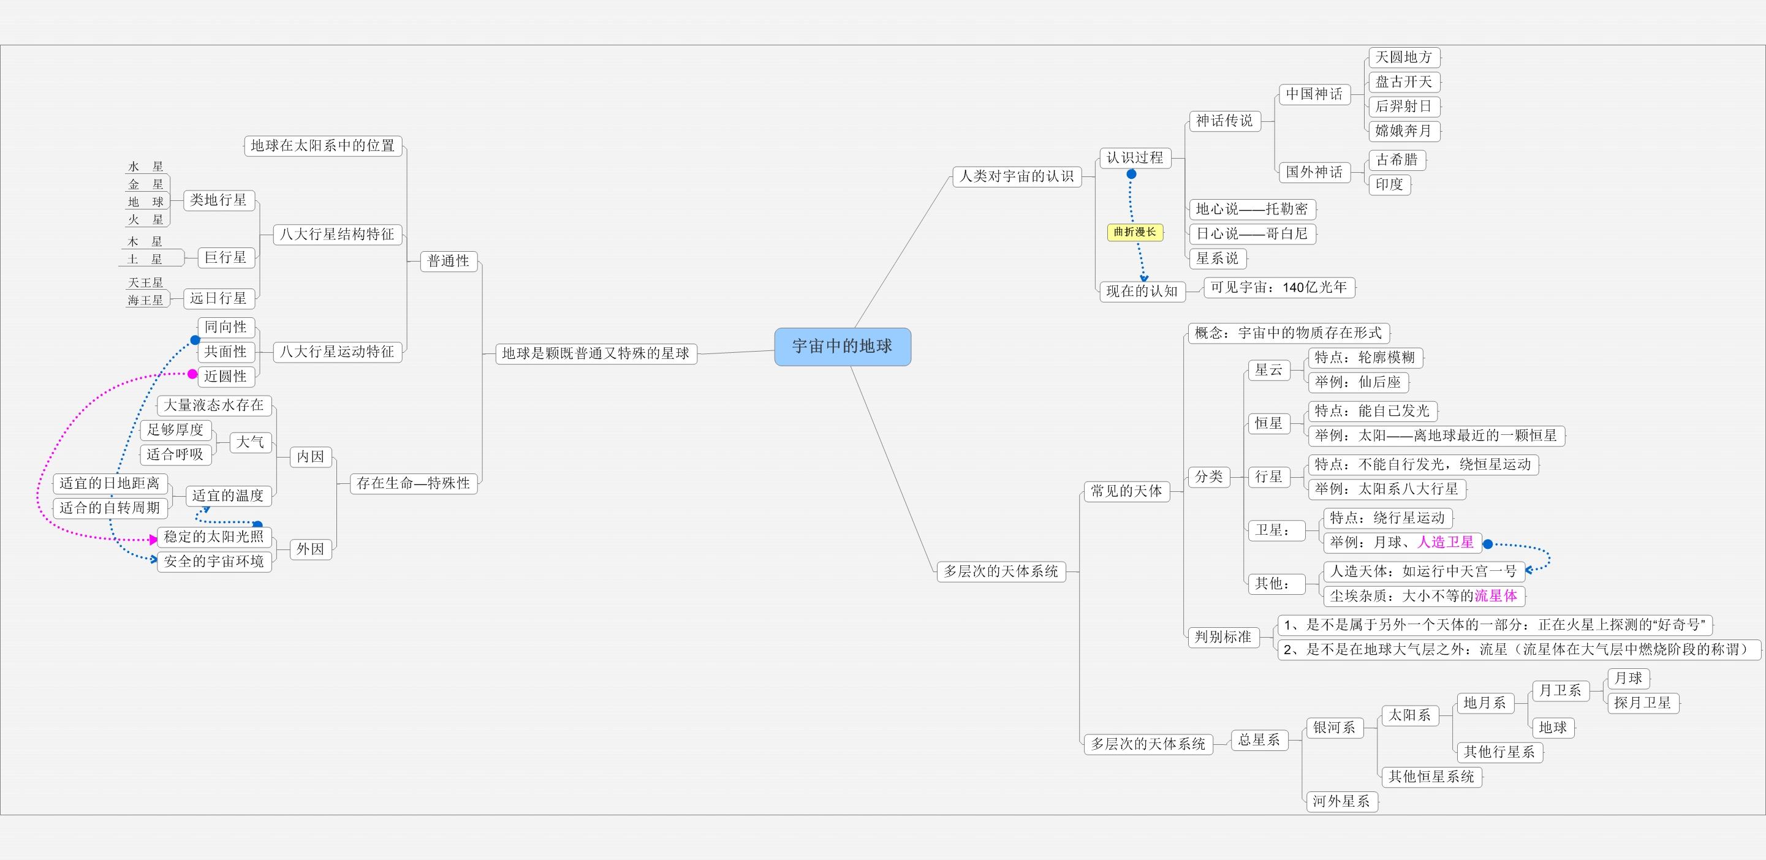Select the 嫦娥奔月 node

tap(1404, 131)
